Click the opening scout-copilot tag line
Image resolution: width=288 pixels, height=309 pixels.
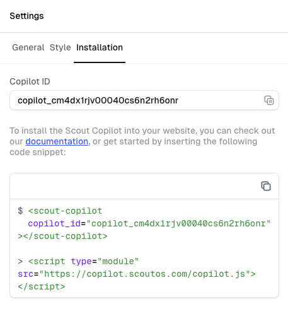[65, 211]
